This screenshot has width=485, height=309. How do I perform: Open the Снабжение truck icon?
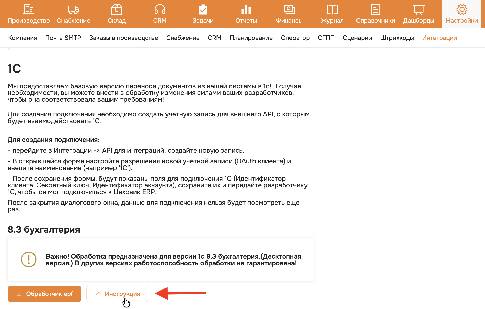[x=73, y=9]
